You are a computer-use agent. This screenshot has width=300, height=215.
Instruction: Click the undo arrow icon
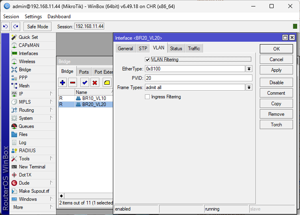(5, 27)
